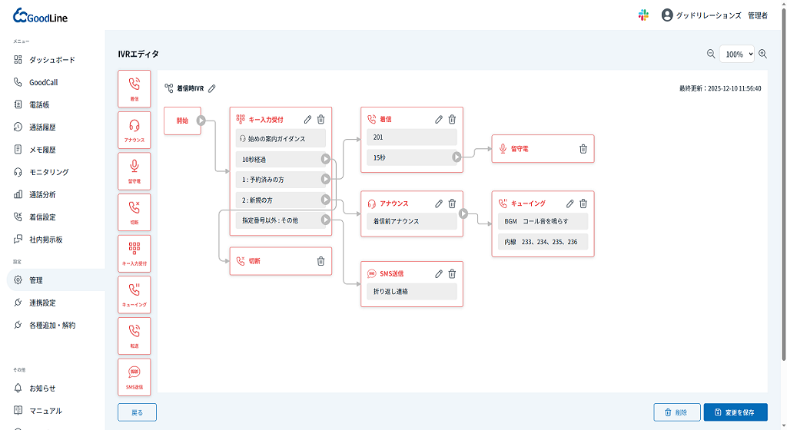Click the arrow connector on 10秒経過 row

pos(326,159)
